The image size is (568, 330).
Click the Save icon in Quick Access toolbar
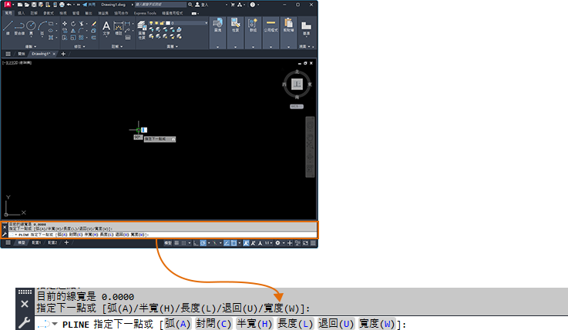click(34, 5)
